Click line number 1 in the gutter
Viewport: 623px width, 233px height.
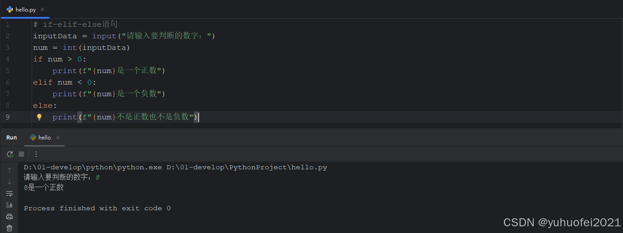point(8,24)
